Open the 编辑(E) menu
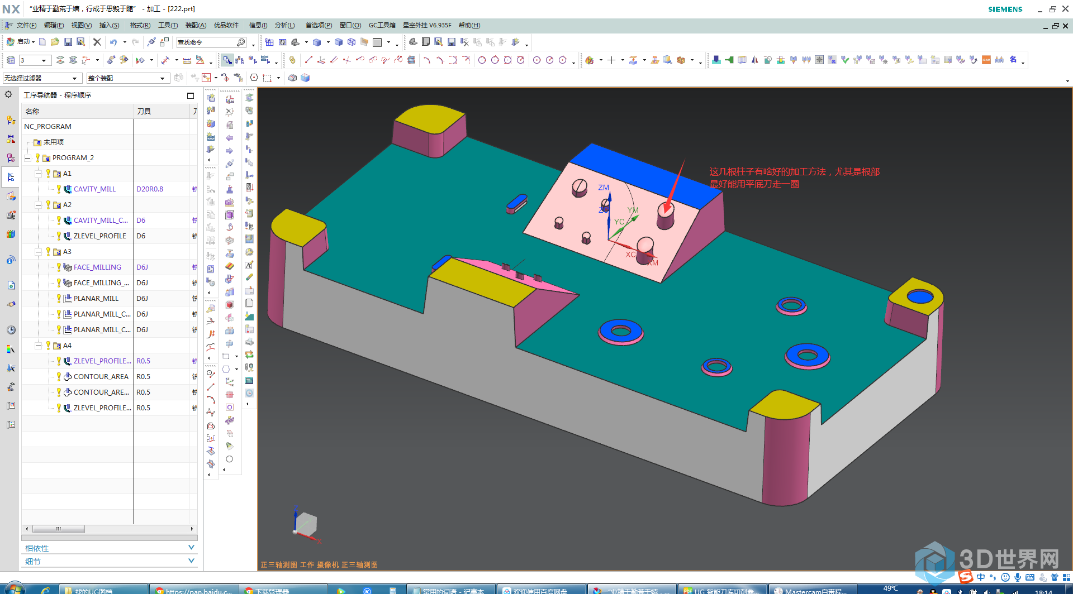This screenshot has width=1073, height=594. pos(54,25)
